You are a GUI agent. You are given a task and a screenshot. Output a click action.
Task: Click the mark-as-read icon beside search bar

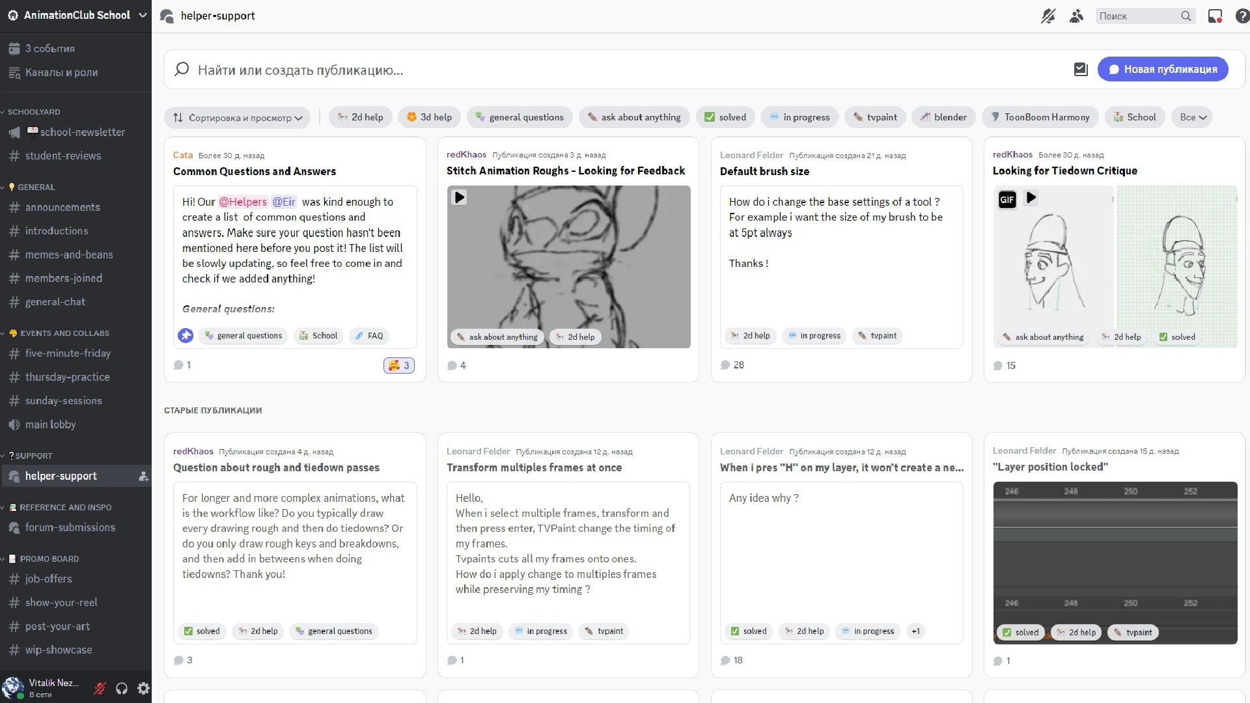tap(1081, 69)
